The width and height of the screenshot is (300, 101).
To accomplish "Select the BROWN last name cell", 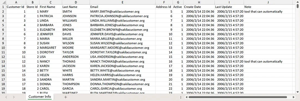I will click(x=76, y=30).
